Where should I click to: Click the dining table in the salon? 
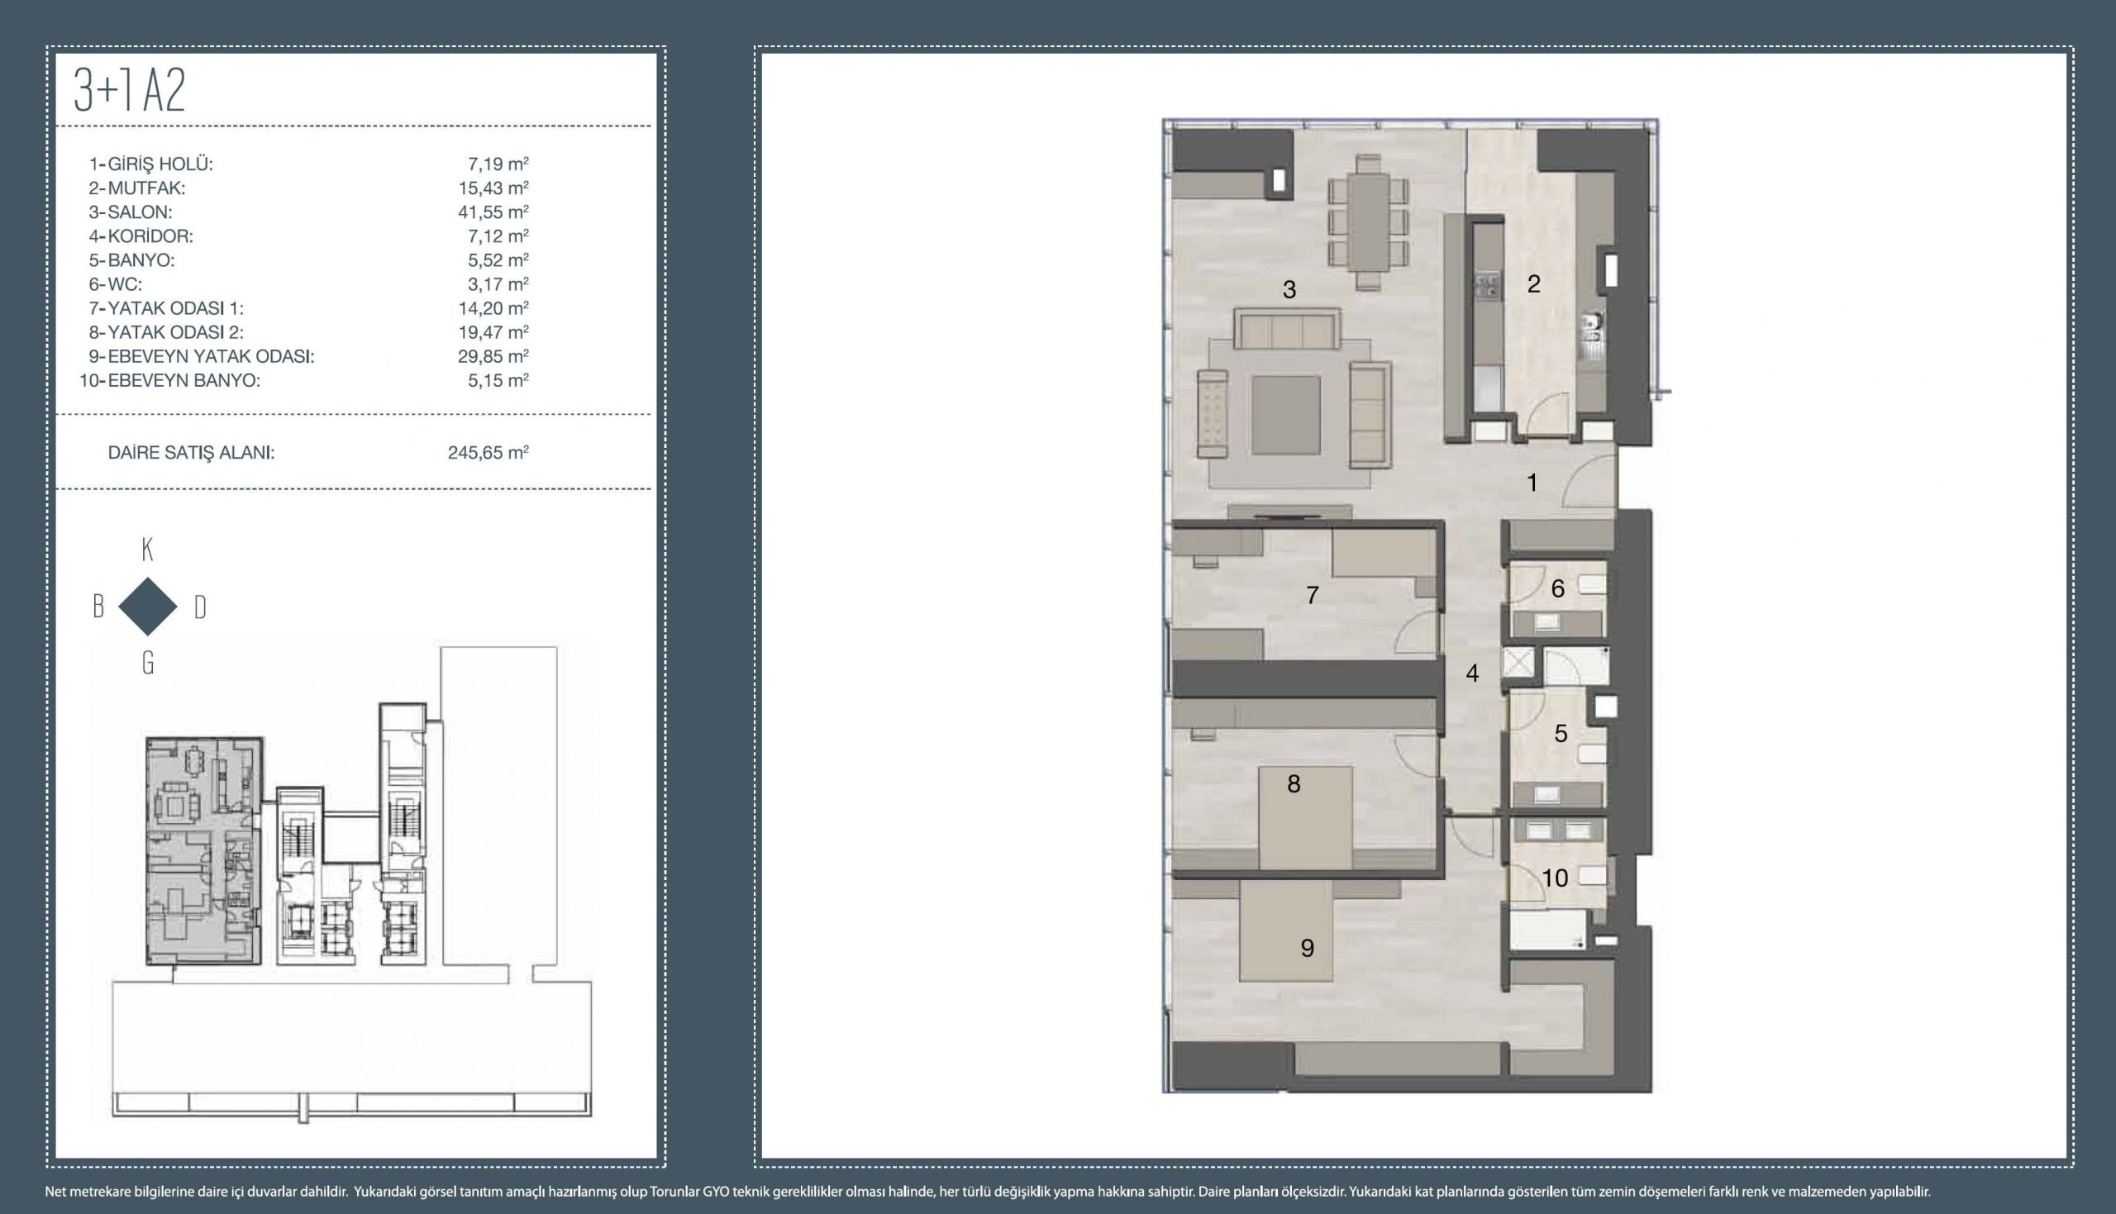tap(1368, 221)
